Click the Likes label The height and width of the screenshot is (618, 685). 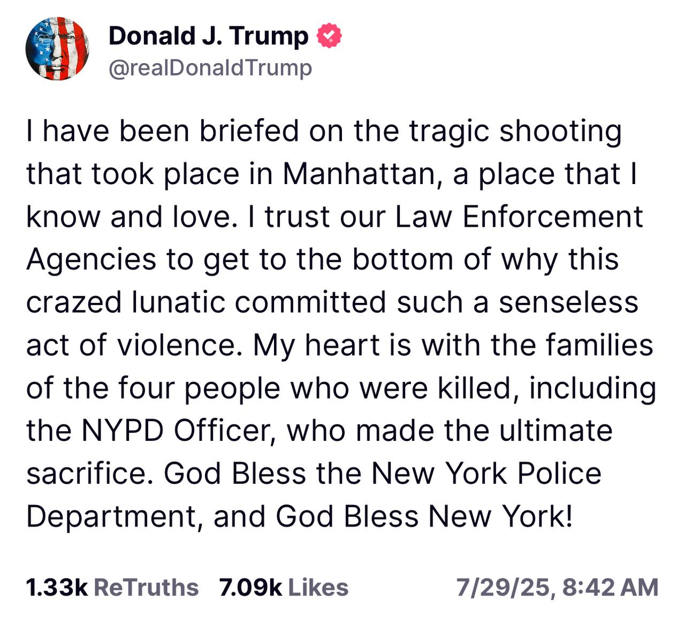(x=318, y=588)
